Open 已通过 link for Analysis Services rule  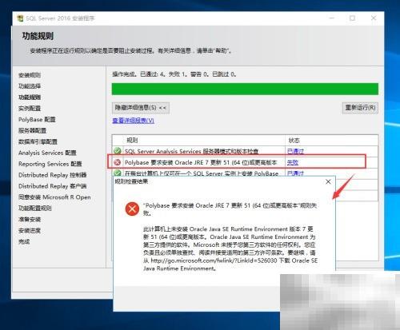click(295, 151)
